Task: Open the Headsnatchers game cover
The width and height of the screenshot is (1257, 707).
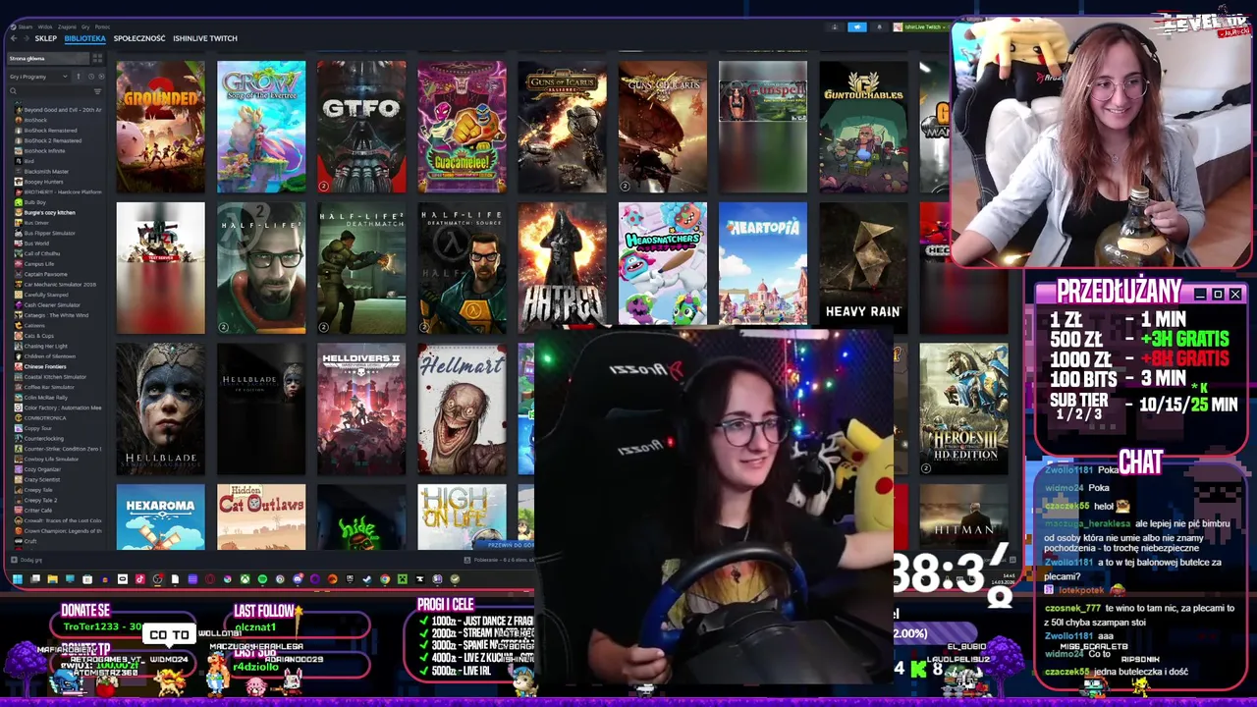Action: pyautogui.click(x=662, y=264)
